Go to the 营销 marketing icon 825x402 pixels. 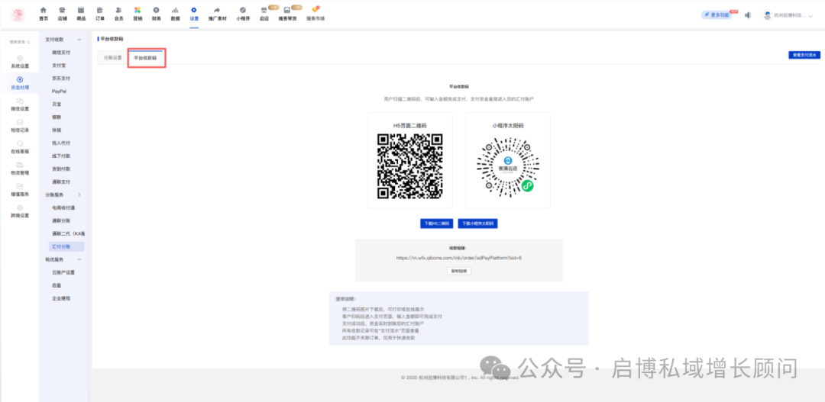[x=137, y=12]
